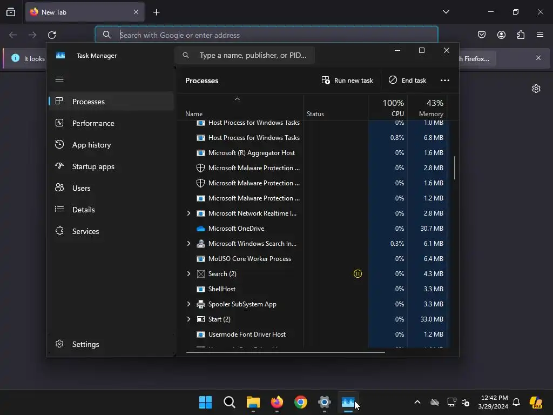Dismiss the Firefox notification bar
Image resolution: width=553 pixels, height=415 pixels.
(538, 58)
